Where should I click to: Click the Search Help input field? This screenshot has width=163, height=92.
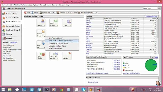pyautogui.click(x=150, y=8)
